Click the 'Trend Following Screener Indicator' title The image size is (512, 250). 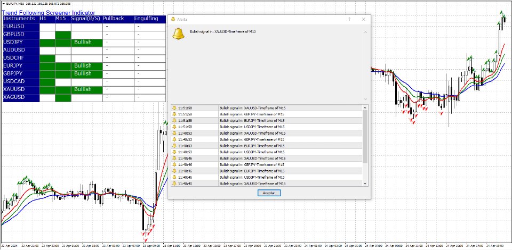(x=49, y=13)
